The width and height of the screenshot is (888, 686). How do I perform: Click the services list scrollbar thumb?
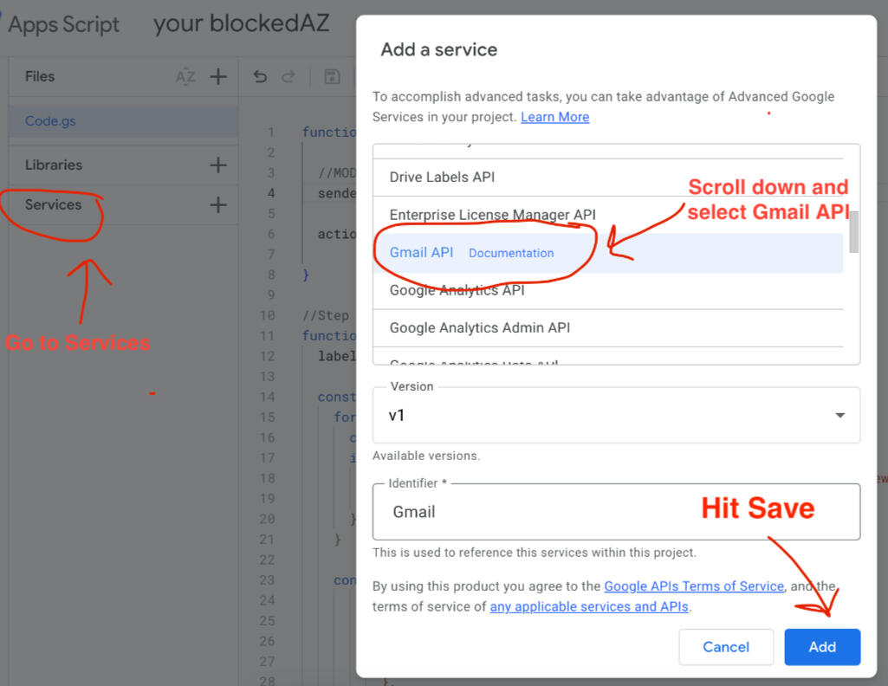tap(853, 231)
